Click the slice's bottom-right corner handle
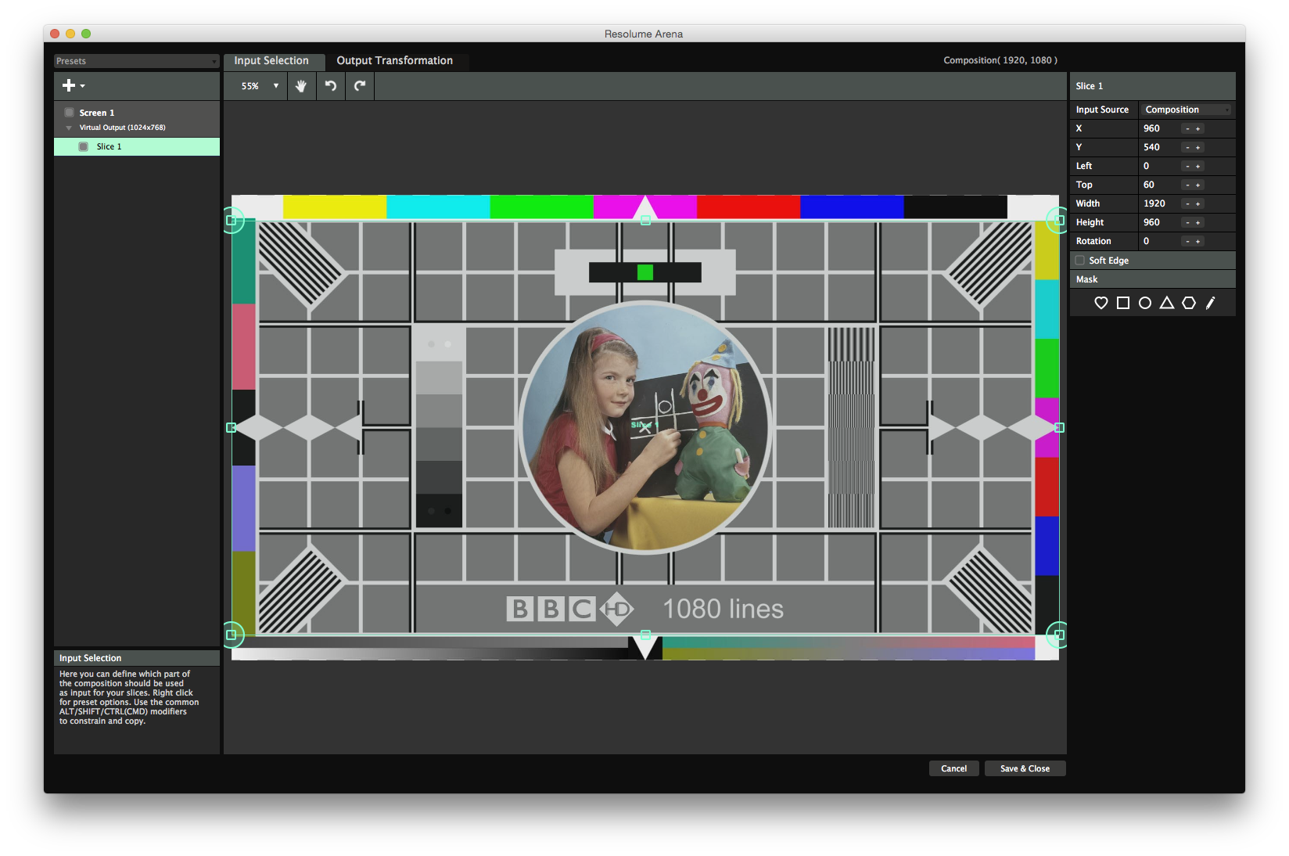The width and height of the screenshot is (1289, 856). (1059, 635)
